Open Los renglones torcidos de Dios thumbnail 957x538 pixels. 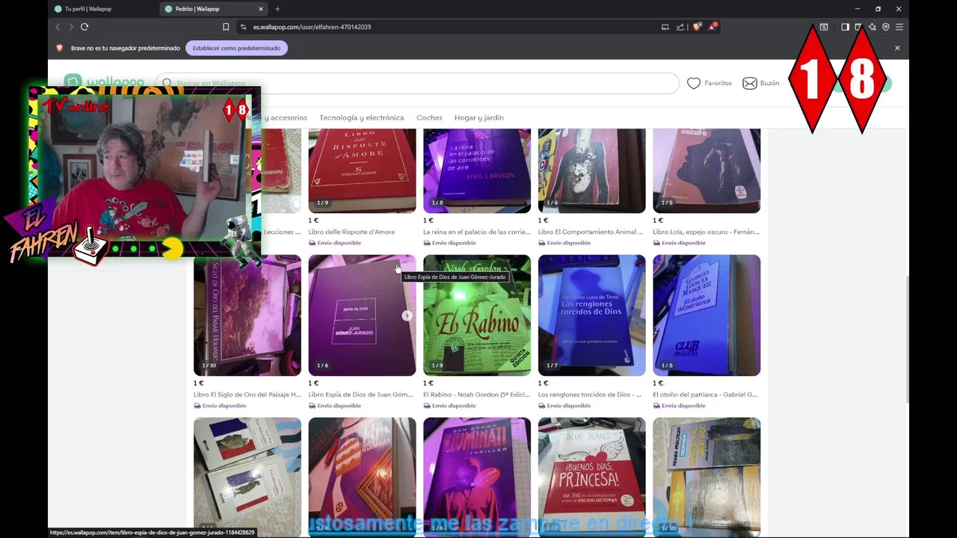point(591,315)
